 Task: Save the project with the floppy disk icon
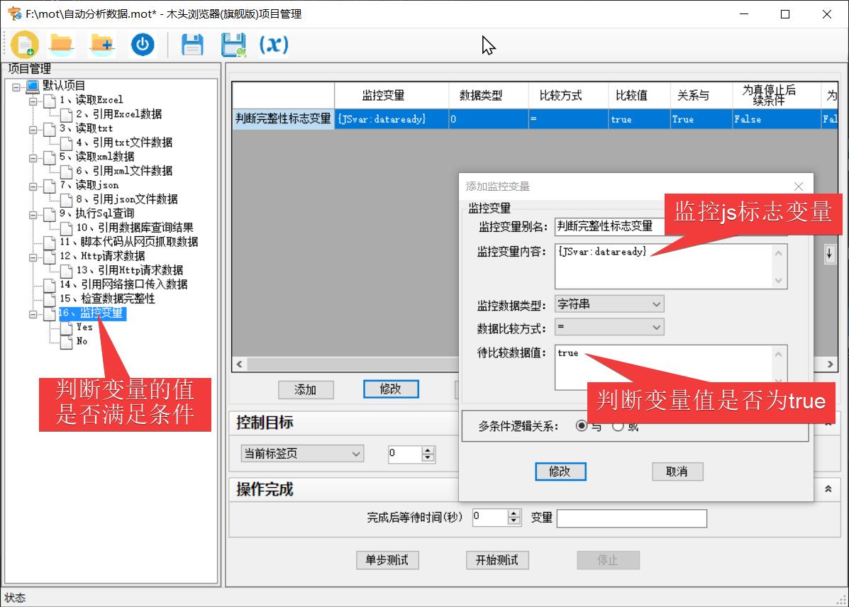(x=192, y=44)
